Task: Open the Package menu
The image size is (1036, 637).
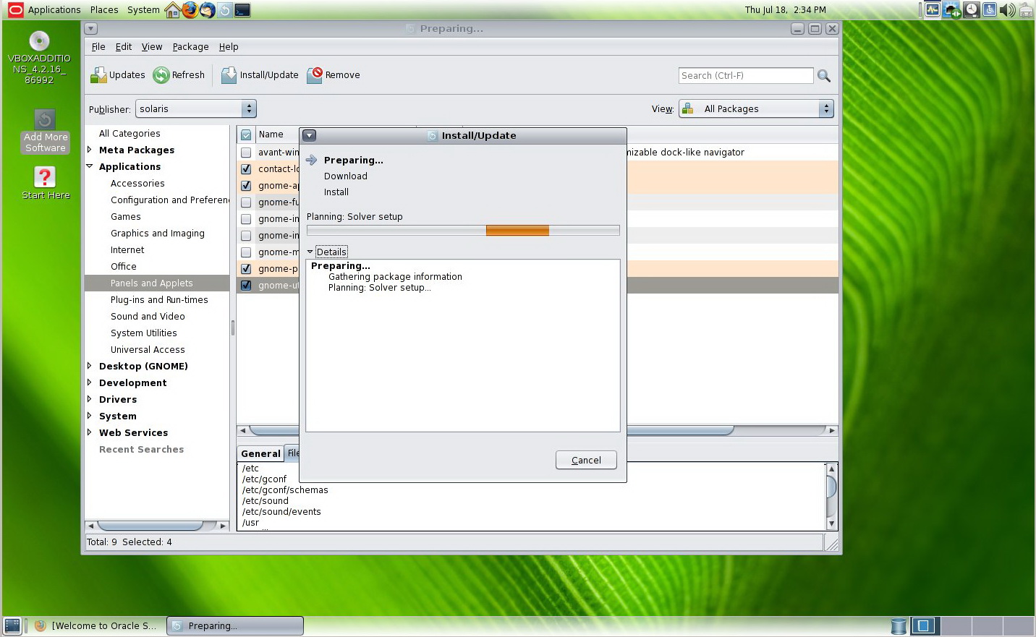Action: (x=190, y=47)
